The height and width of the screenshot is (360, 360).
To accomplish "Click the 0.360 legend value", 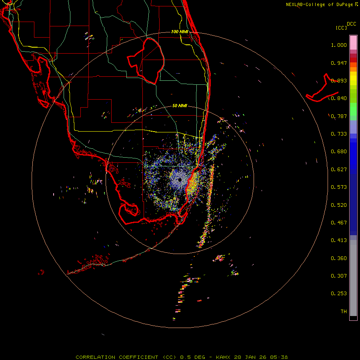I will pos(339,258).
